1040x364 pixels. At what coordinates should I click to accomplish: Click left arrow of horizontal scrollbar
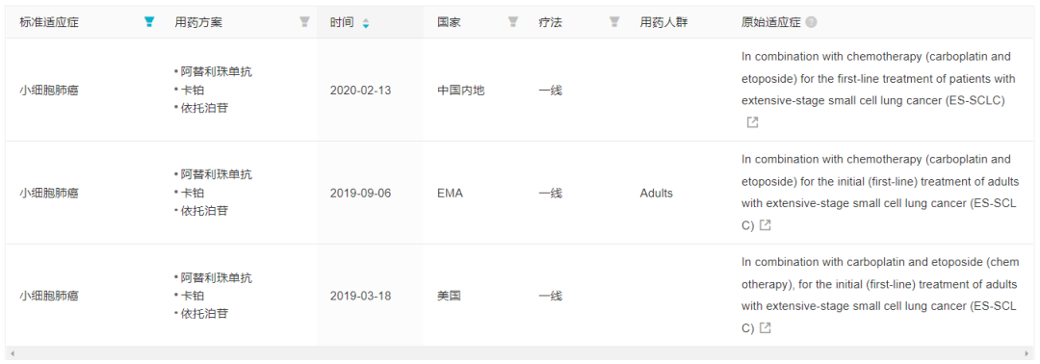tap(12, 353)
